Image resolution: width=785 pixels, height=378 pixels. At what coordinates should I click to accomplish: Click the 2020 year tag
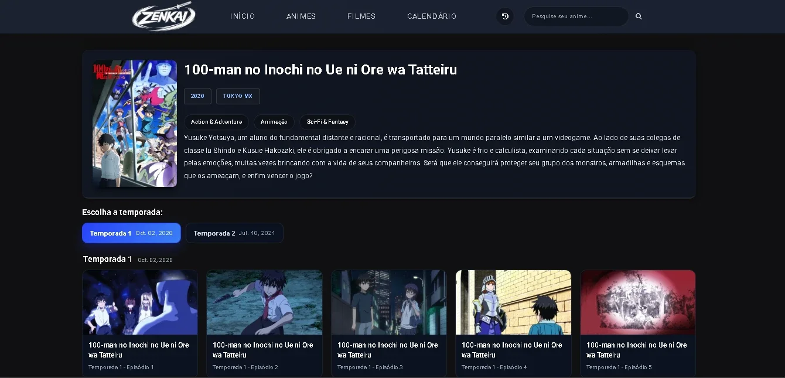point(197,96)
